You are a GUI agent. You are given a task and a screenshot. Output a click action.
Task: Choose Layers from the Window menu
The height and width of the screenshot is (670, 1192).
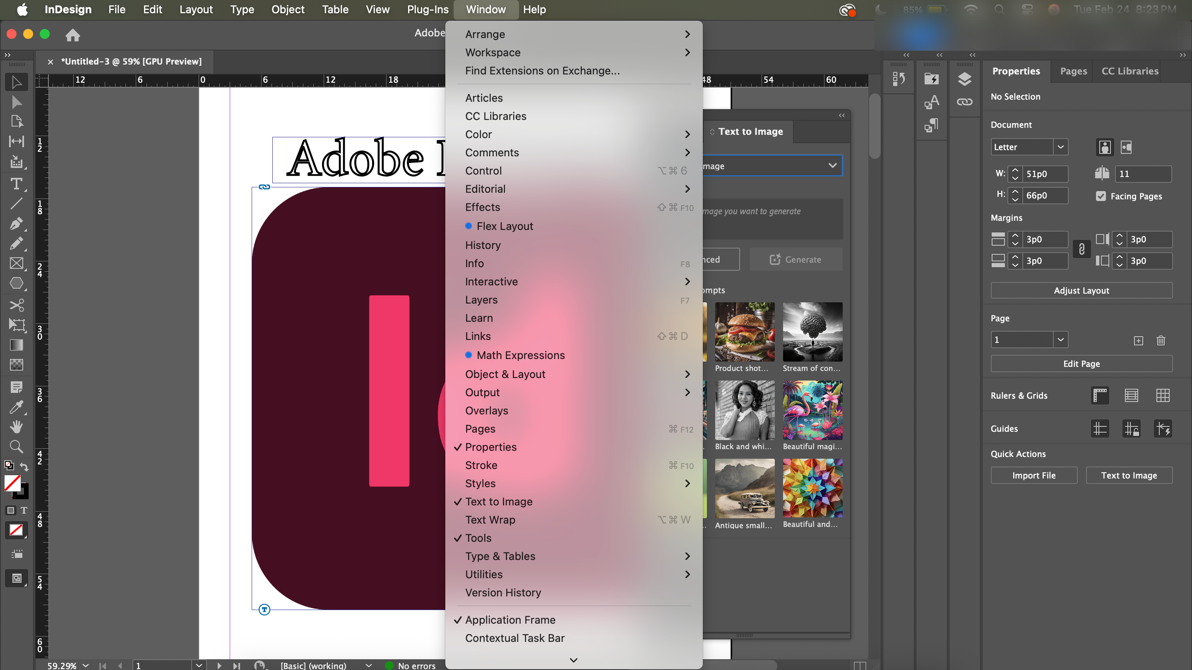click(481, 299)
